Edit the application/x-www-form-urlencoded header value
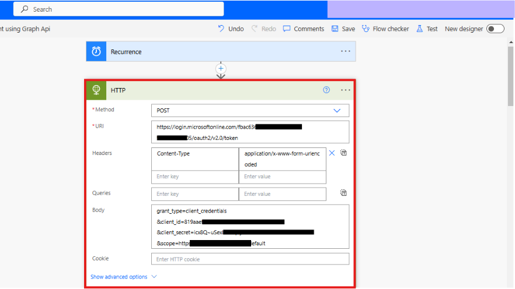The image size is (515, 289). (x=283, y=159)
